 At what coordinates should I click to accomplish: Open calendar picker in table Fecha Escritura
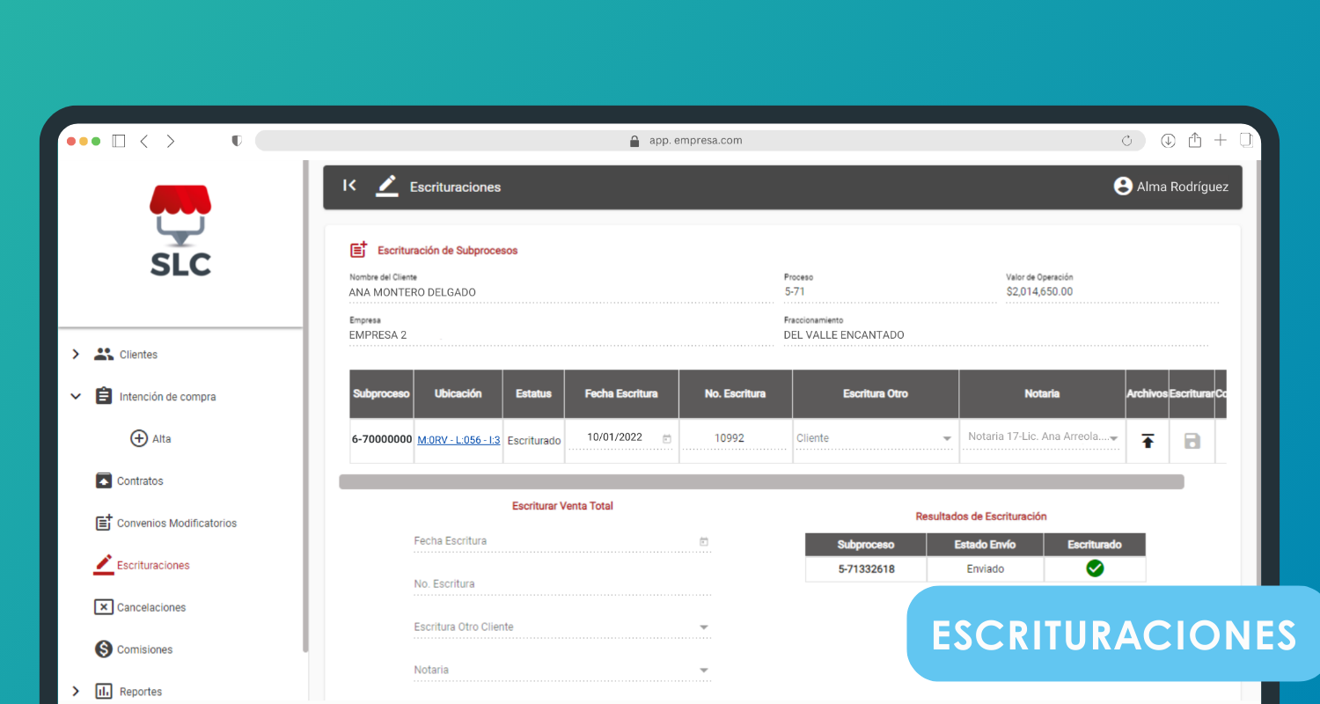point(666,438)
